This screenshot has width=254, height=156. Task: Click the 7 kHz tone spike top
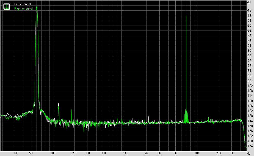[x=186, y=16]
